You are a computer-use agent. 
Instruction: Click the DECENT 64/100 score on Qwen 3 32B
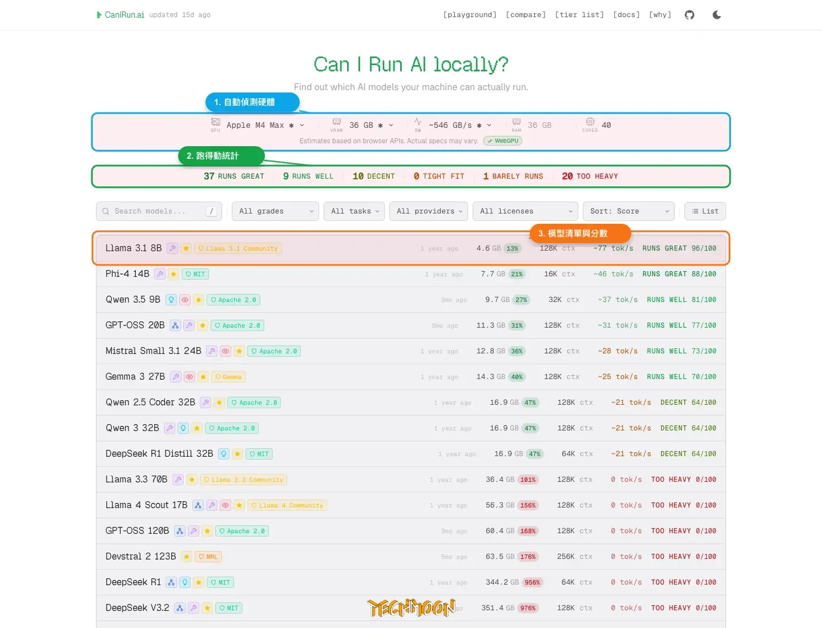[688, 428]
